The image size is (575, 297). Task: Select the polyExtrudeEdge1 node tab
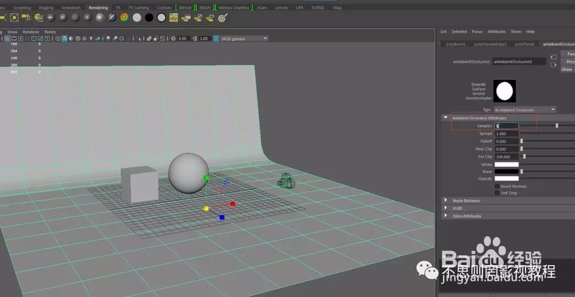pos(490,44)
